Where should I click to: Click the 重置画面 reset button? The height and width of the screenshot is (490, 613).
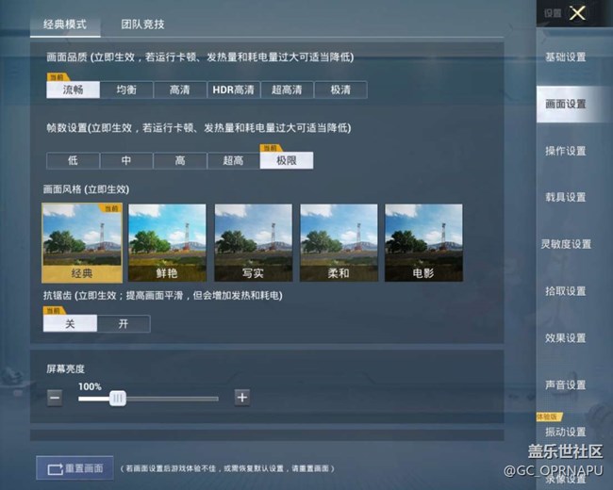[75, 467]
